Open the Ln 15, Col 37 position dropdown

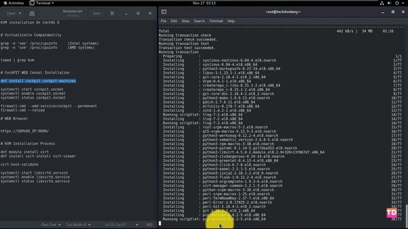[122, 225]
